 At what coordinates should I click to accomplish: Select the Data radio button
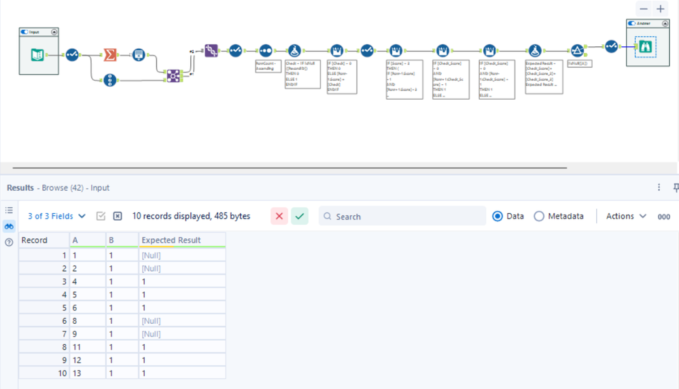(498, 216)
